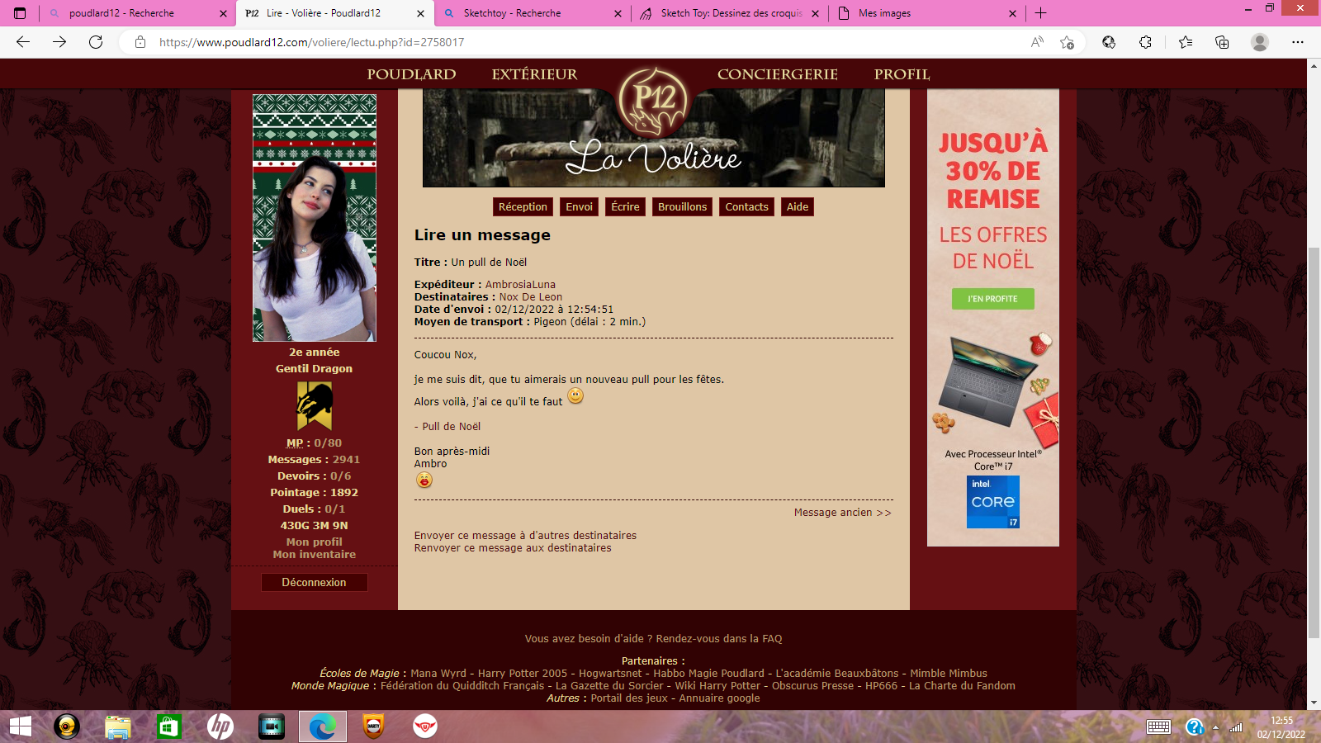Add this page to favorites
Viewport: 1321px width, 743px height.
point(1067,42)
